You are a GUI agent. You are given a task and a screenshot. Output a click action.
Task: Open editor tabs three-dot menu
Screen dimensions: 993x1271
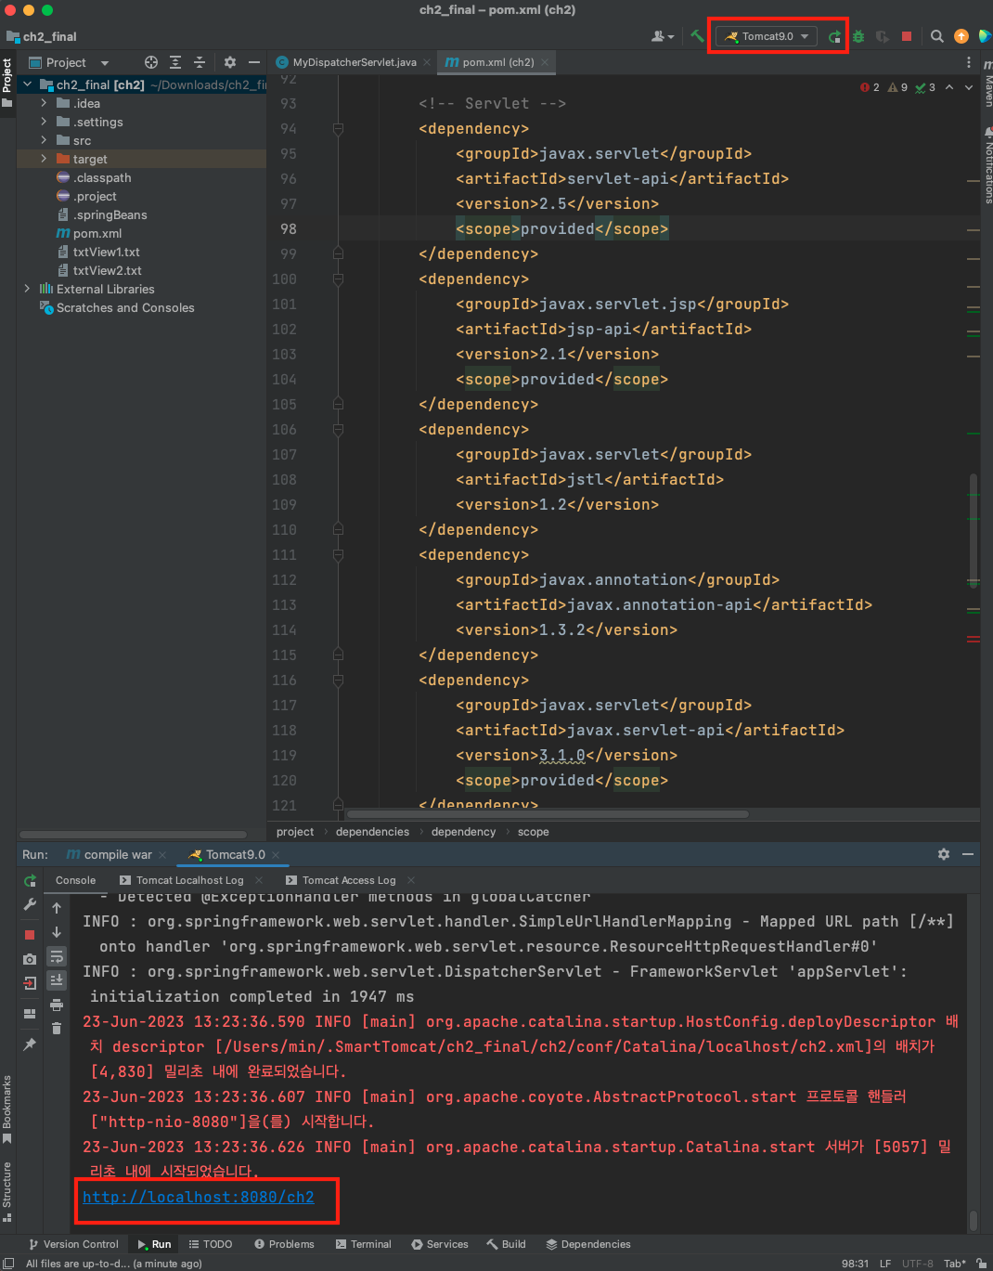pos(969,62)
